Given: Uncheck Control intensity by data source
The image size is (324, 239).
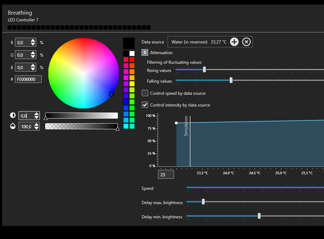Looking at the screenshot, I should point(145,105).
